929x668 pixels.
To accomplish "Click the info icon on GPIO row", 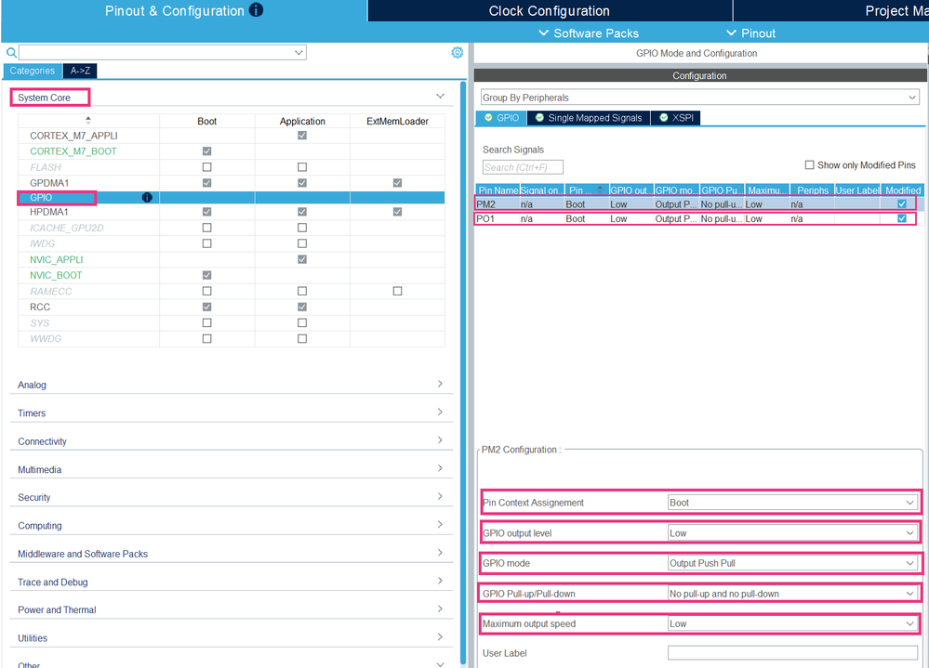I will (x=147, y=198).
